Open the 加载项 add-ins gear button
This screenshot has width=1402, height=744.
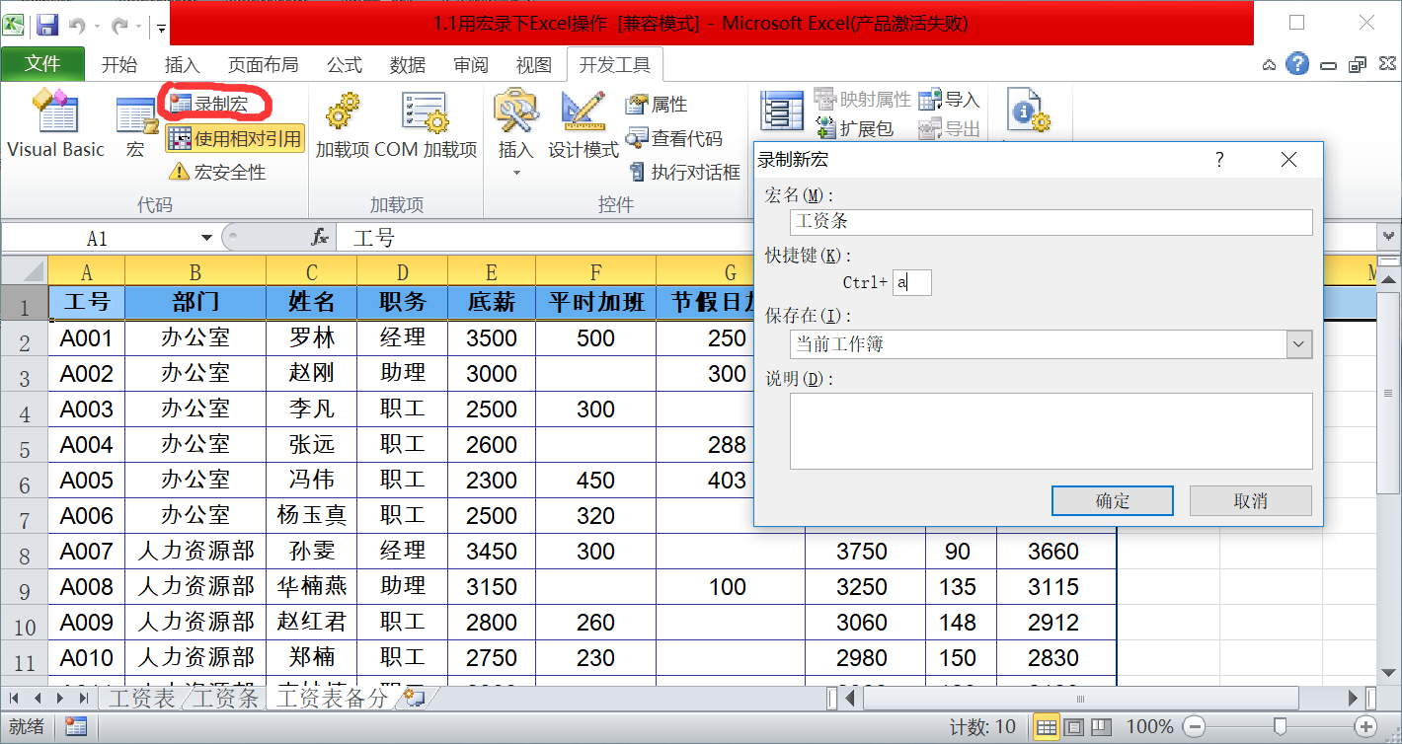click(x=343, y=124)
